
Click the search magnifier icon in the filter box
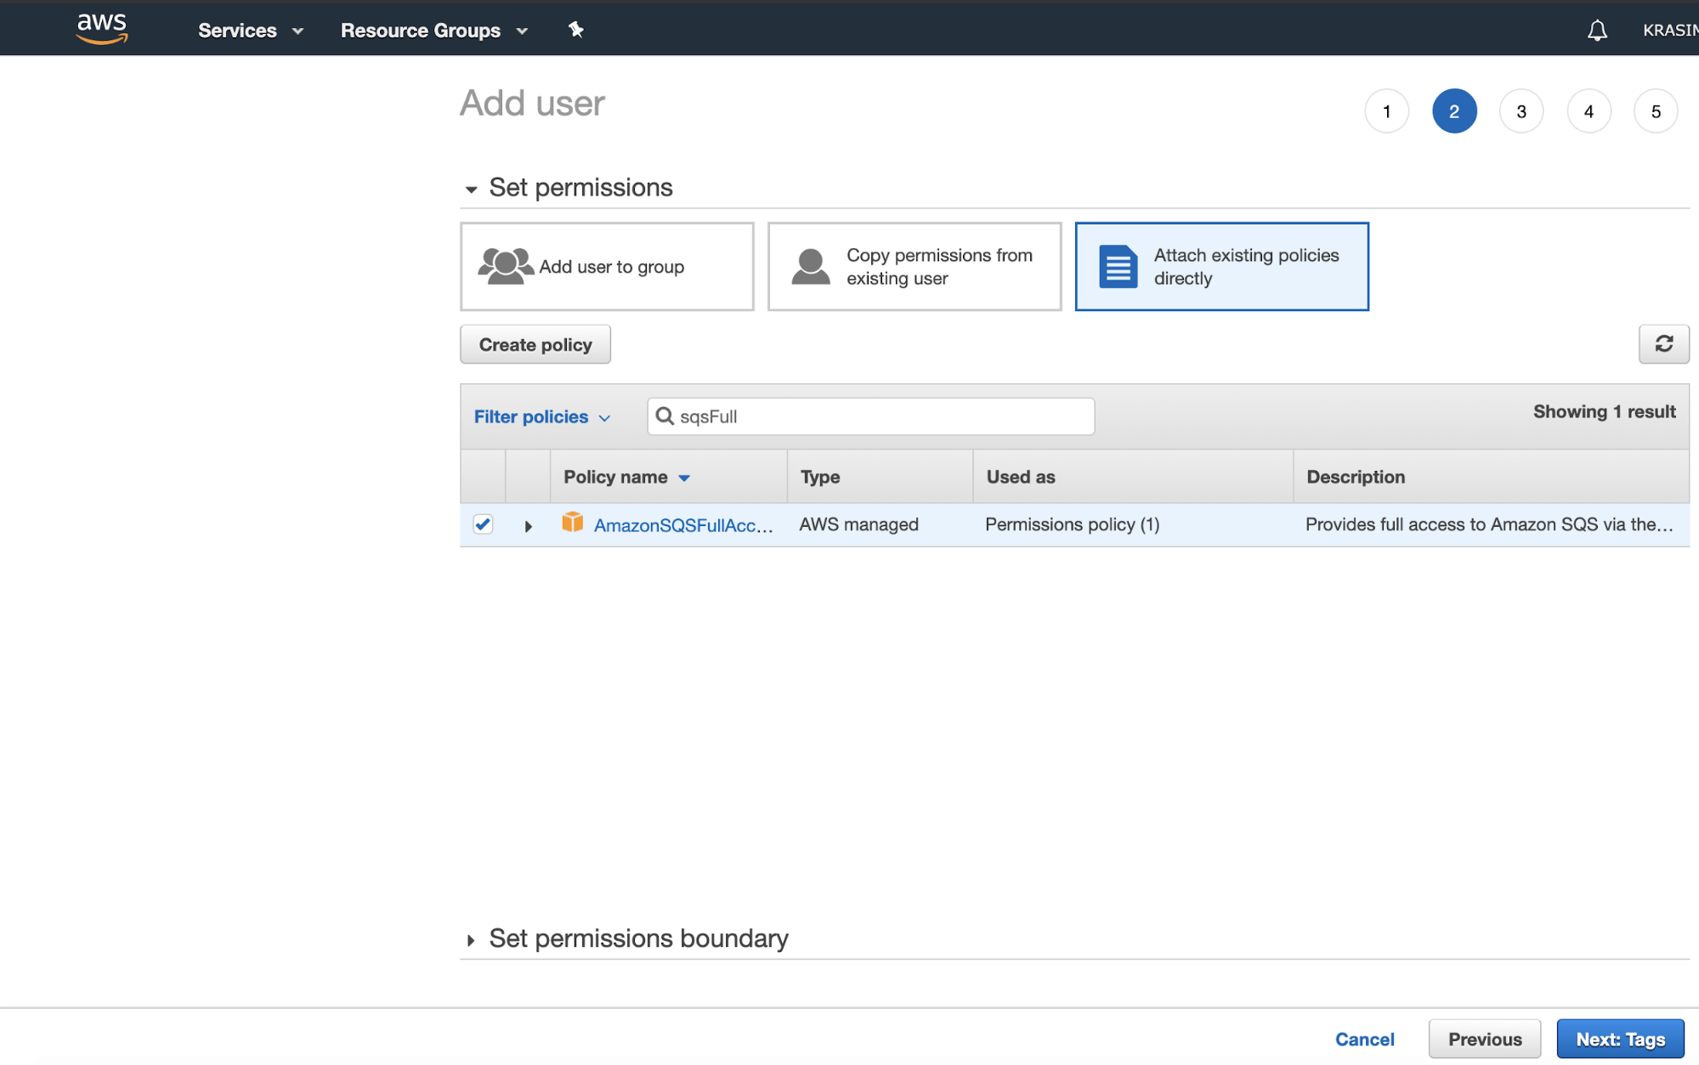pos(665,416)
